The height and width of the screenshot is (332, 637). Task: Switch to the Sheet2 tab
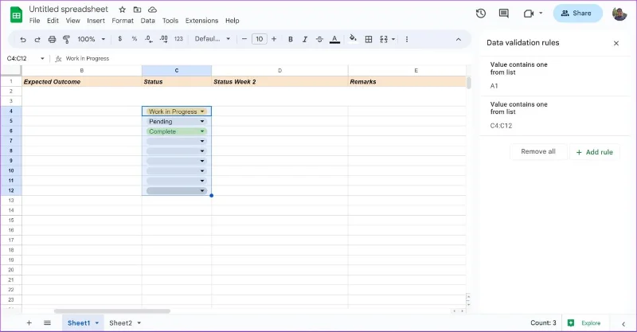point(121,323)
